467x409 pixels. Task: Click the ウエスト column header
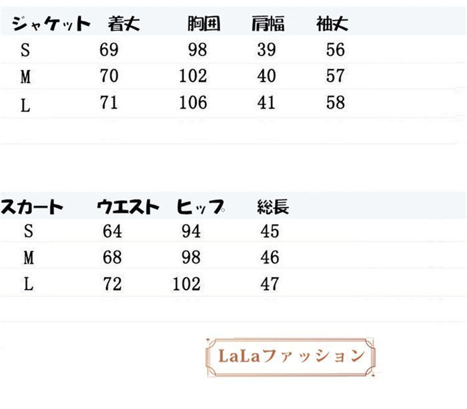pos(128,207)
